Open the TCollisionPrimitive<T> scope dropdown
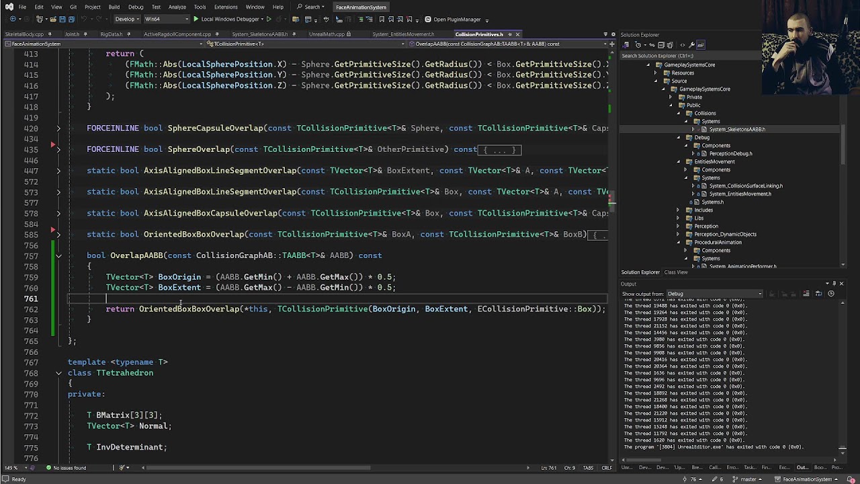The width and height of the screenshot is (860, 484). (305, 44)
